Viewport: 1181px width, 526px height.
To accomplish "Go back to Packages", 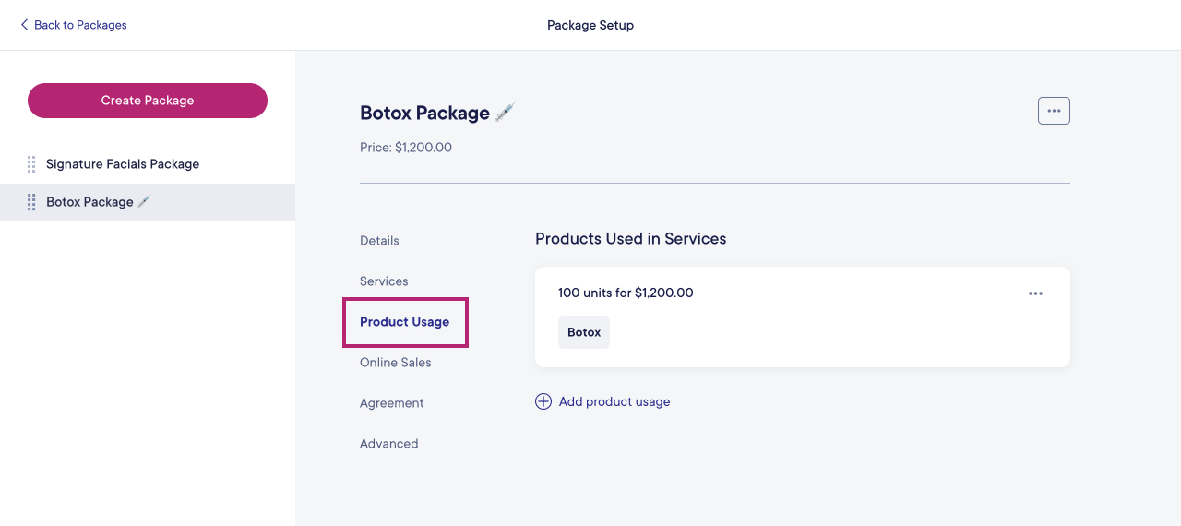I will coord(80,25).
